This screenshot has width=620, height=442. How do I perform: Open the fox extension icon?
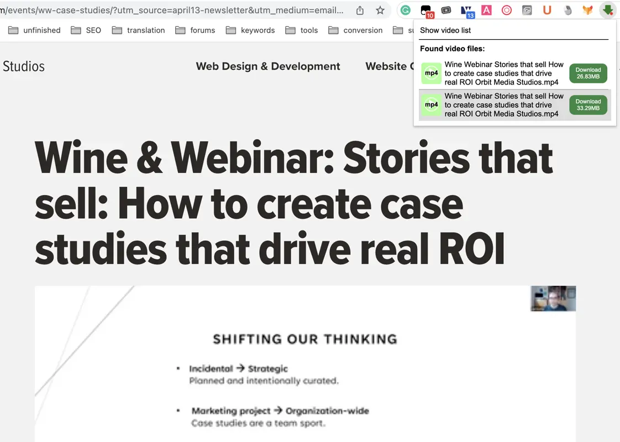(587, 10)
